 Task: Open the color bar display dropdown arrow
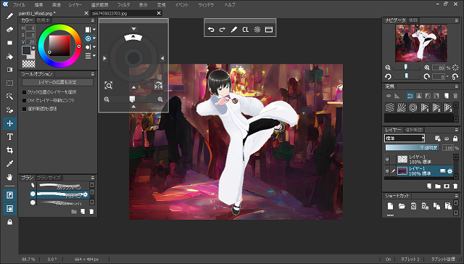[94, 30]
